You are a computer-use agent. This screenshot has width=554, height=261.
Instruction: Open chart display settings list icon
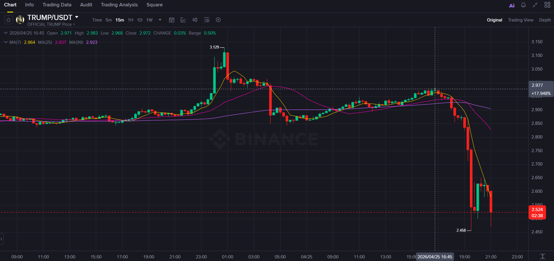[207, 20]
